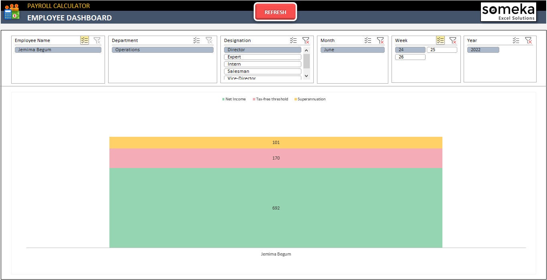The image size is (547, 280).
Task: Select Vice-Director designation item
Action: [262, 78]
